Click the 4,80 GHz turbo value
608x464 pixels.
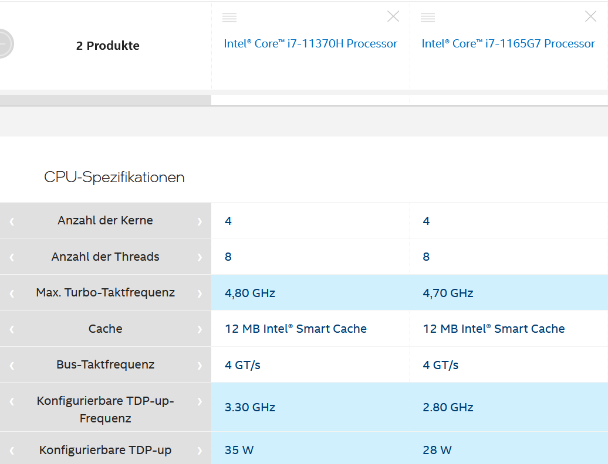tap(250, 293)
